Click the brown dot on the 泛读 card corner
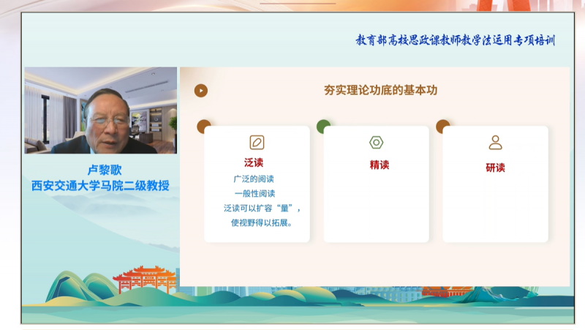Screen dimensions: 585x330 tap(204, 127)
